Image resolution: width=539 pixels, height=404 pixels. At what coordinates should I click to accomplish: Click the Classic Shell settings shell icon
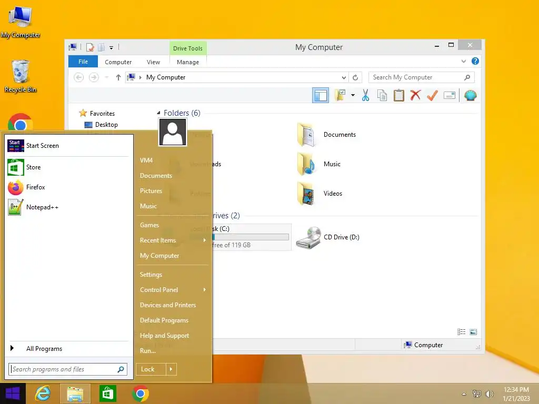(470, 95)
